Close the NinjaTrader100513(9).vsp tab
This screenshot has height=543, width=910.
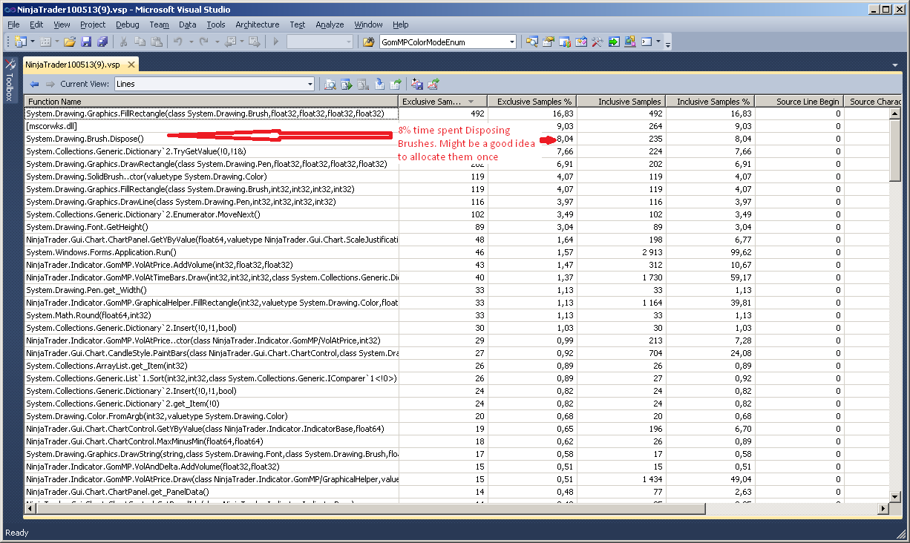131,65
